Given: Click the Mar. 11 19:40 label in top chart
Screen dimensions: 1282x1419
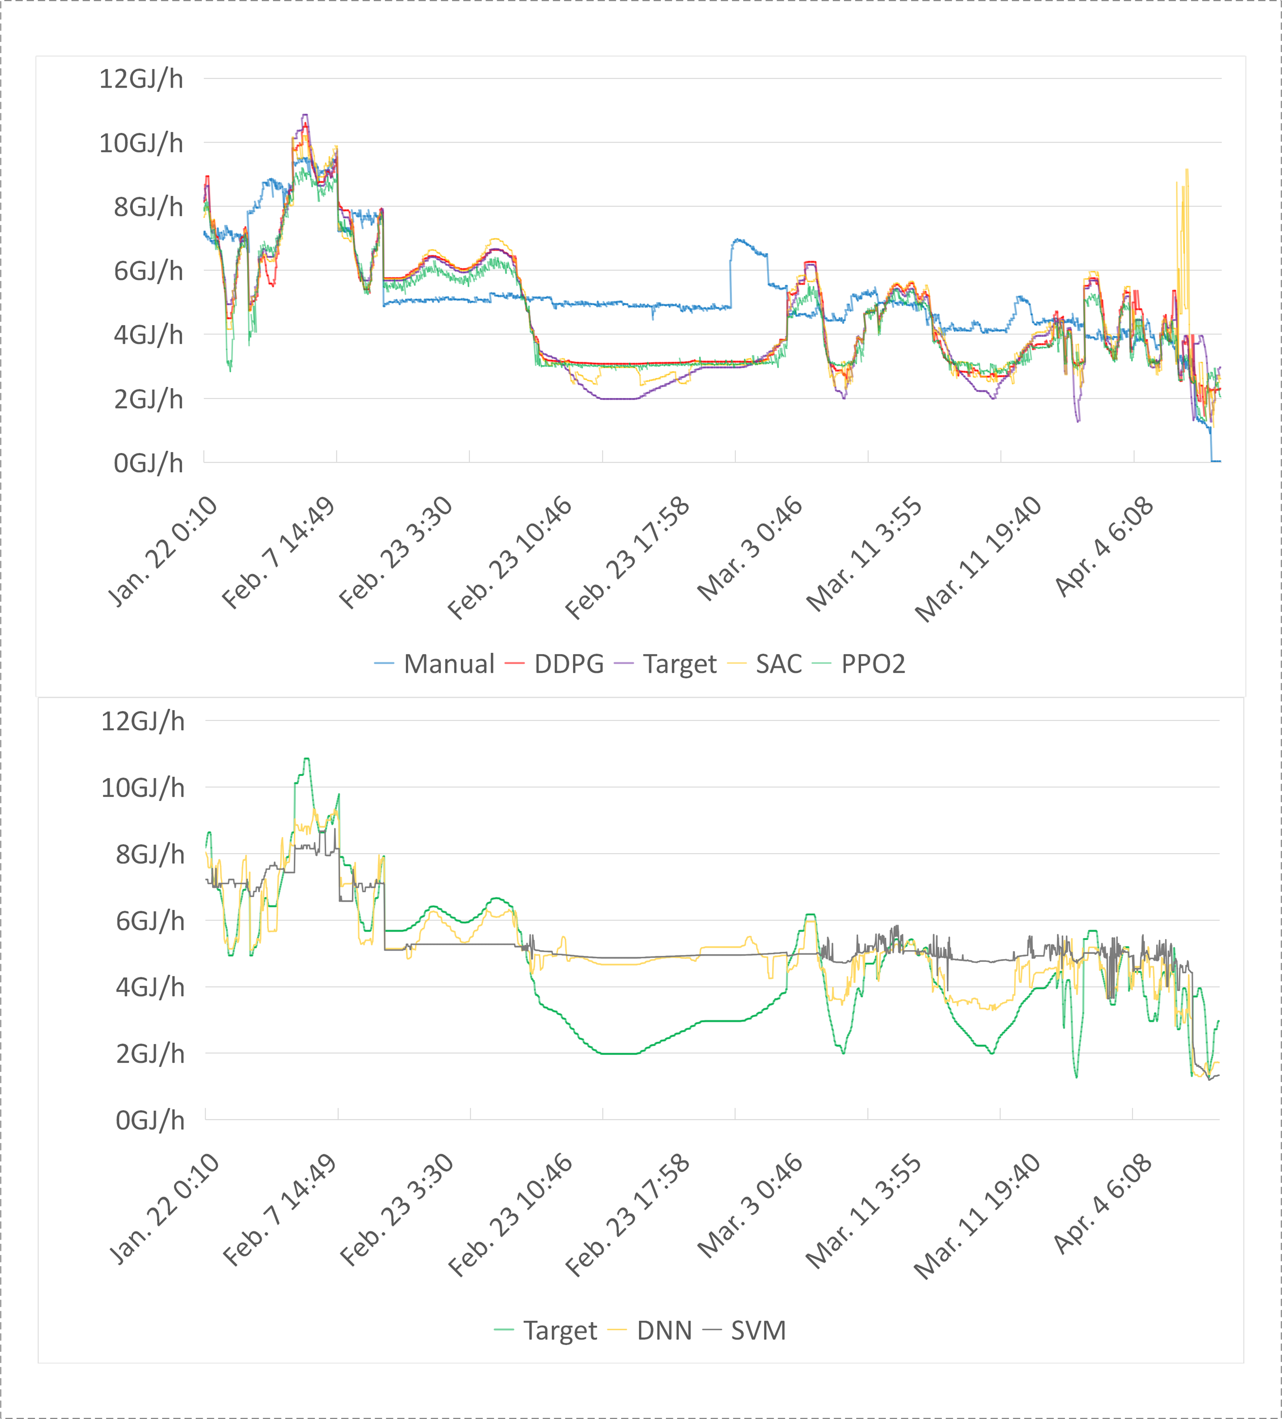Looking at the screenshot, I should point(978,560).
